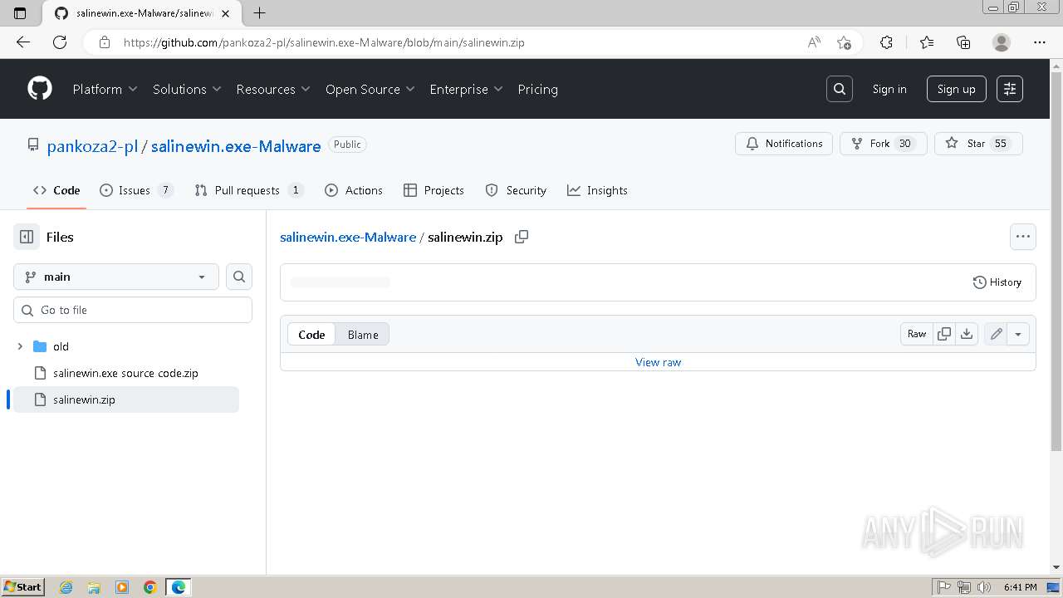Image resolution: width=1063 pixels, height=598 pixels.
Task: Open the main branch selector
Action: (x=116, y=277)
